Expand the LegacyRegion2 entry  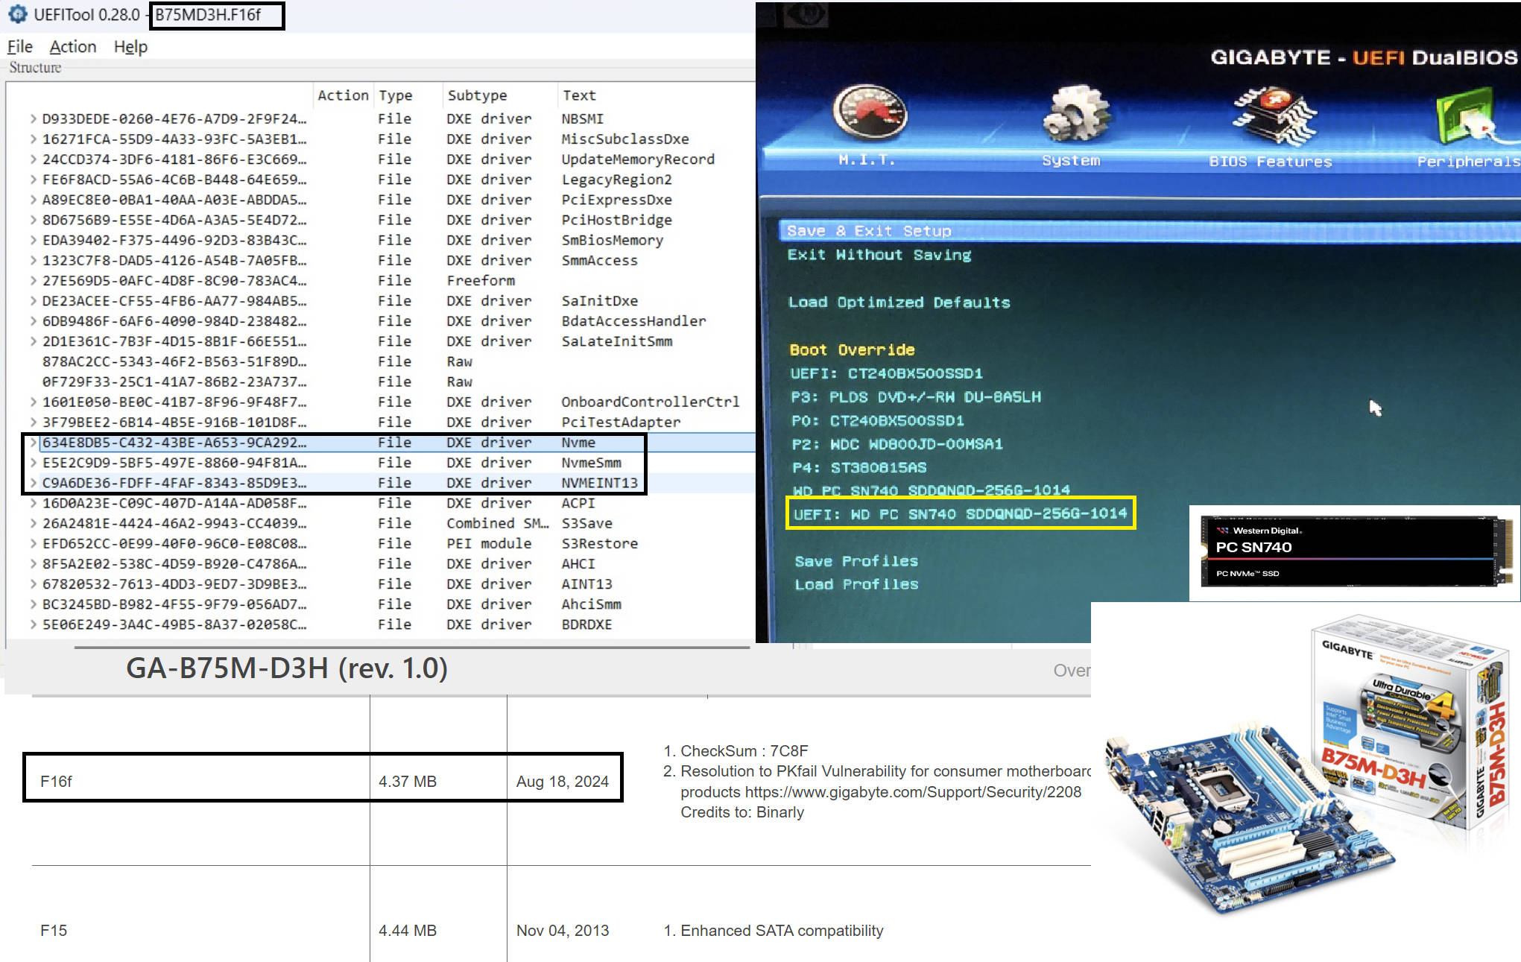[x=33, y=179]
